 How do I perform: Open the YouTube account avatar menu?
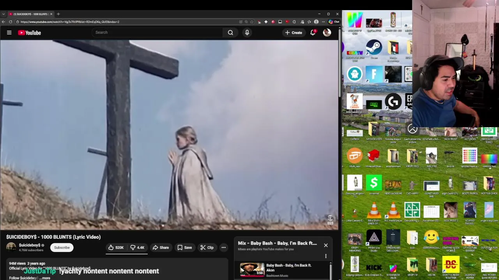[327, 33]
